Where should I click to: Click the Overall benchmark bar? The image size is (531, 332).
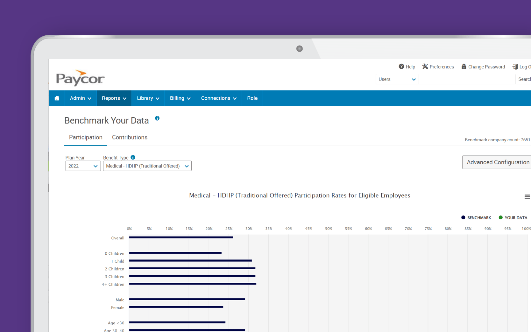[x=181, y=237]
